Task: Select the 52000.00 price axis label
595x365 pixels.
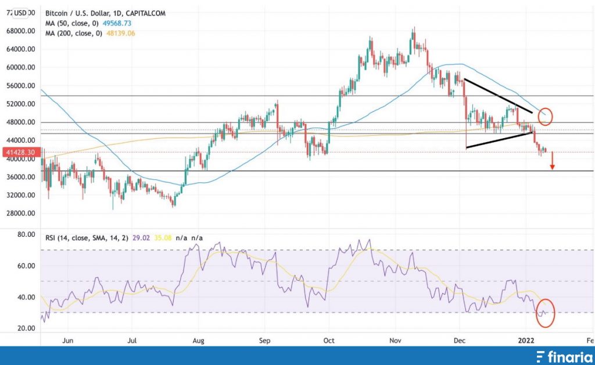Action: click(21, 104)
